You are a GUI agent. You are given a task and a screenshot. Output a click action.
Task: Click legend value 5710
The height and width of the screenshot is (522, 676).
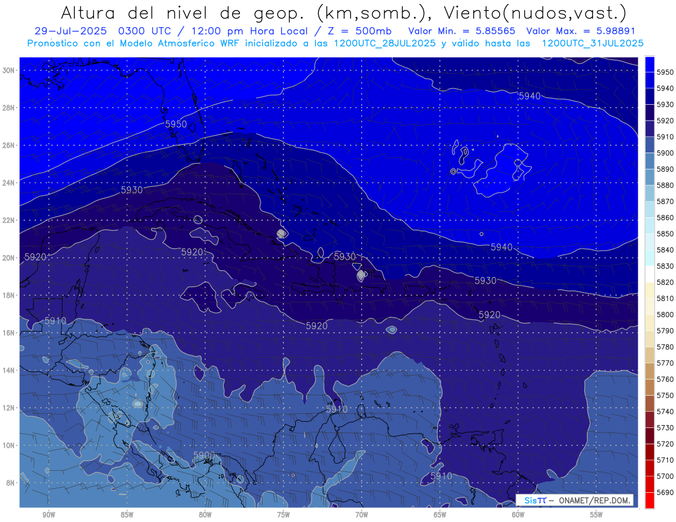665,460
